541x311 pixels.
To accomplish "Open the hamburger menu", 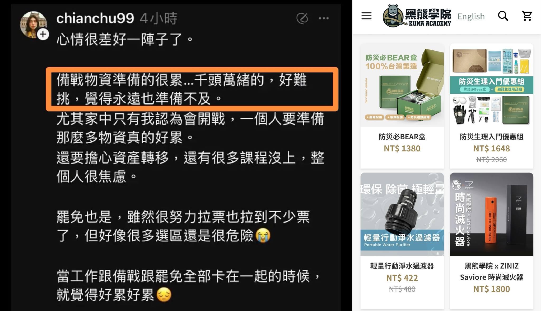I will pyautogui.click(x=366, y=16).
